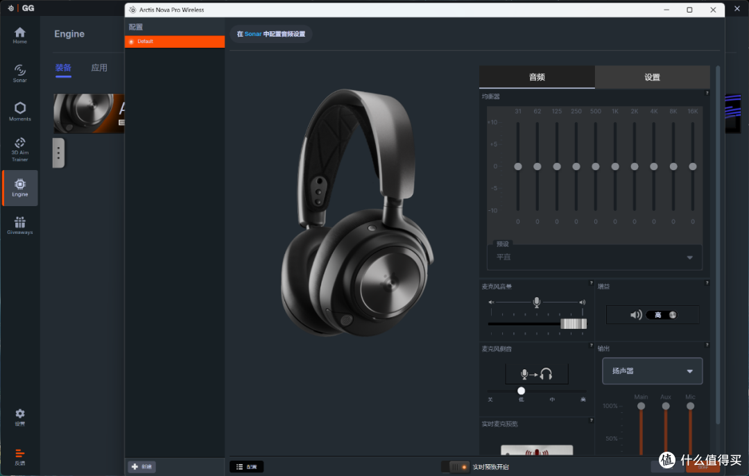The height and width of the screenshot is (476, 749).
Task: Toggle the 实时预览开启 switch
Action: click(x=455, y=466)
